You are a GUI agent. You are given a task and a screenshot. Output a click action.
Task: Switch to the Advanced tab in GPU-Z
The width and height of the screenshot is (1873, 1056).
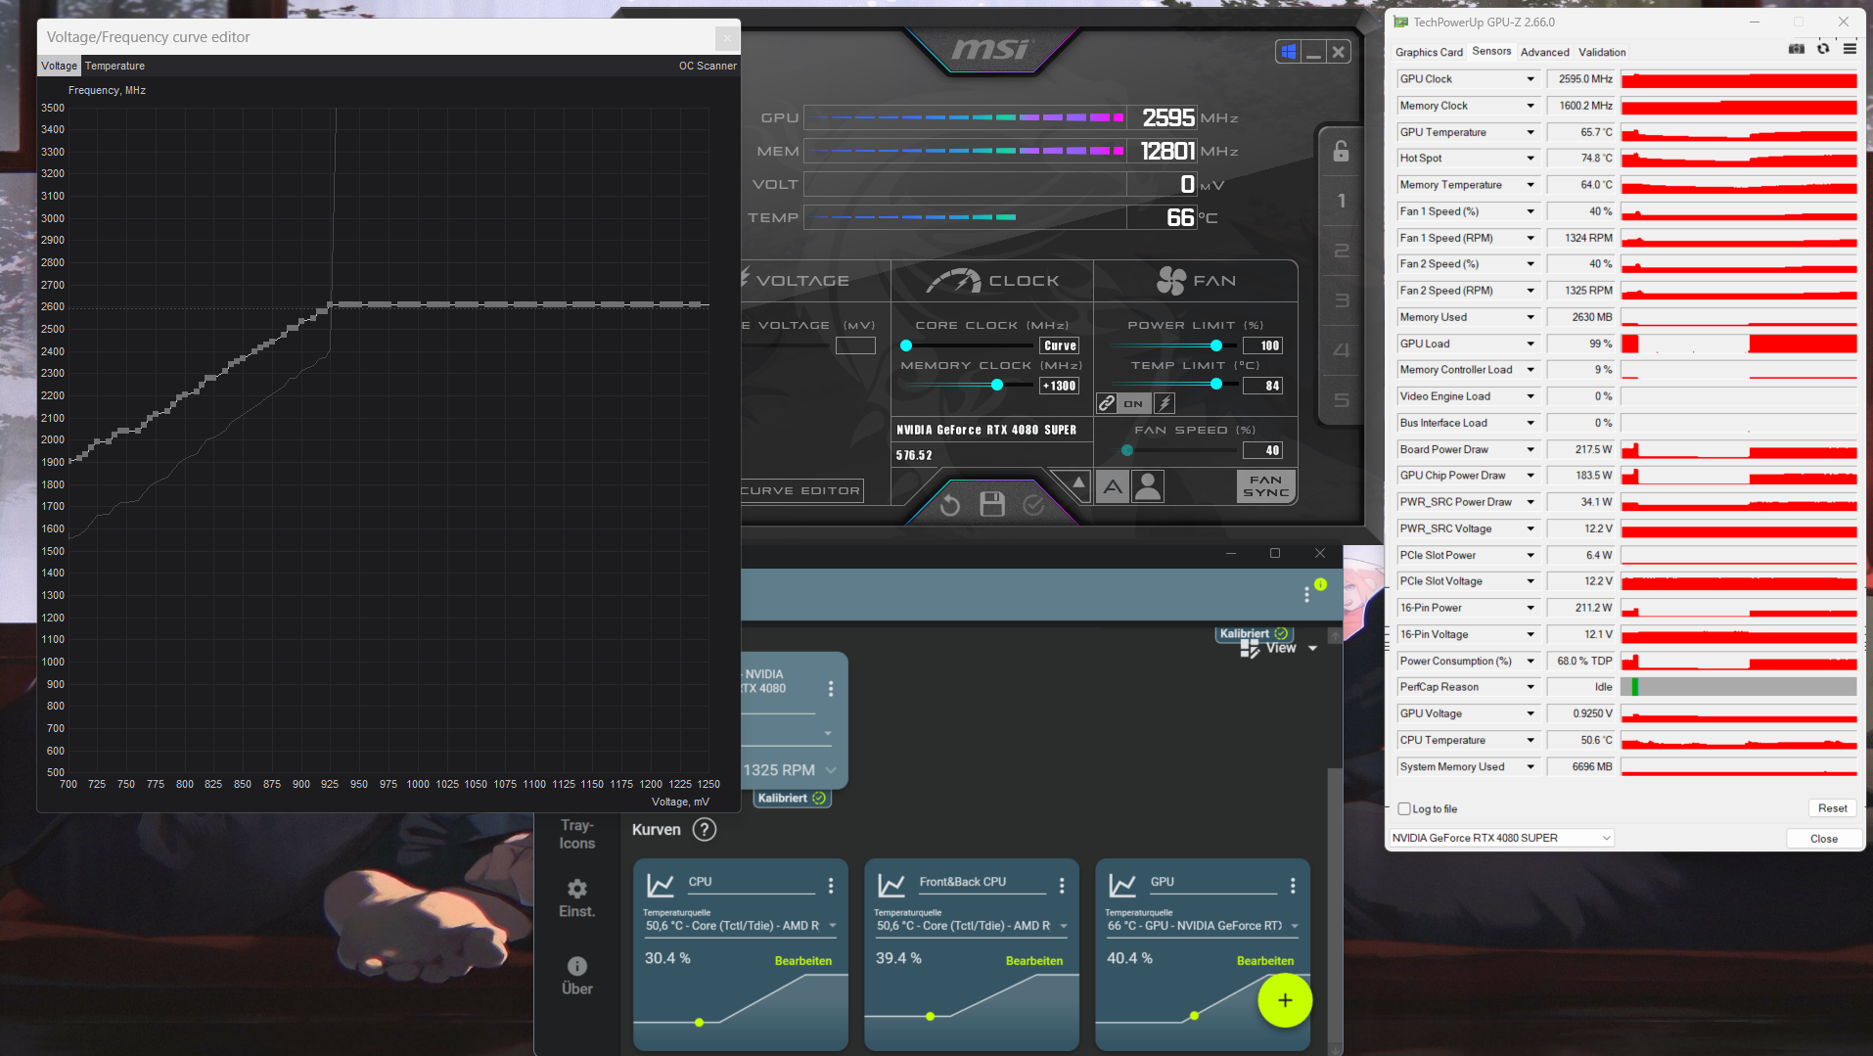(x=1544, y=52)
